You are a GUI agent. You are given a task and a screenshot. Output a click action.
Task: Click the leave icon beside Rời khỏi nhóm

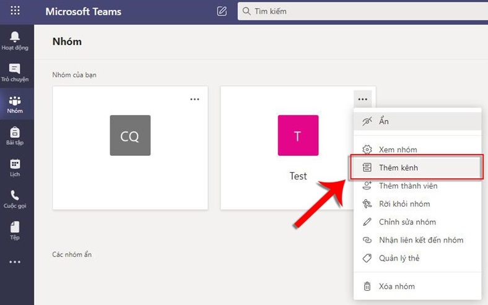pos(367,204)
